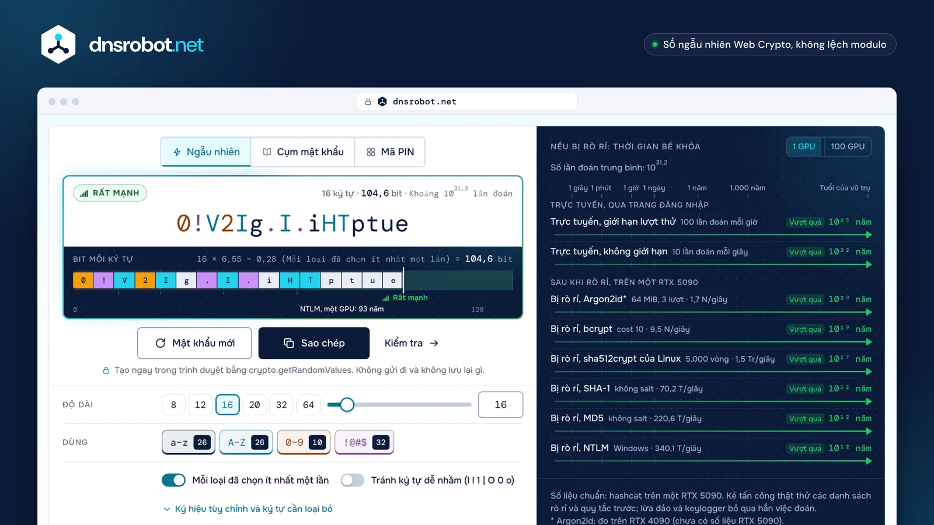Select length preset 32
The height and width of the screenshot is (525, 934).
tap(281, 405)
